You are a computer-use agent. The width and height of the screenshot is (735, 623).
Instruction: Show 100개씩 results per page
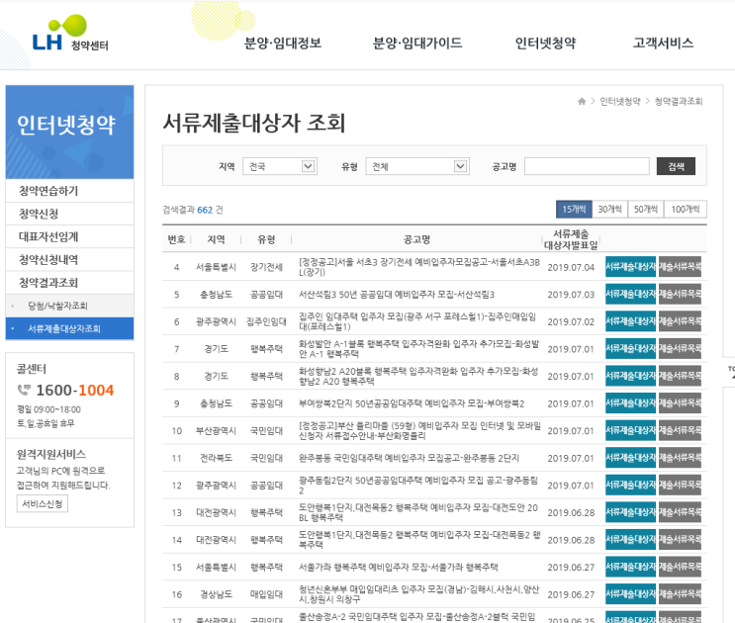tap(686, 210)
